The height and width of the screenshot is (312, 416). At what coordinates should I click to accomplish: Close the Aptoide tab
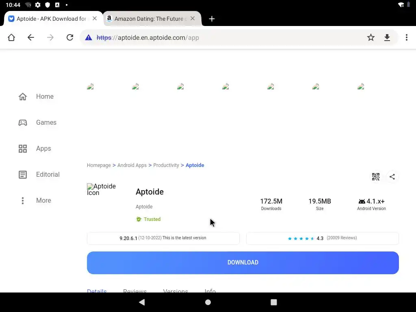[x=95, y=19]
